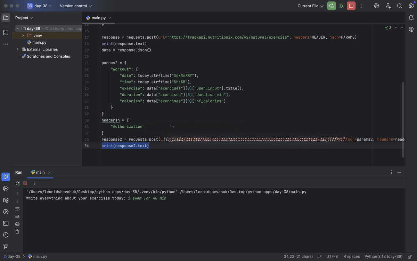Screen dimensions: 417x261
Task: Open the Project view dropdown
Action: point(24,18)
